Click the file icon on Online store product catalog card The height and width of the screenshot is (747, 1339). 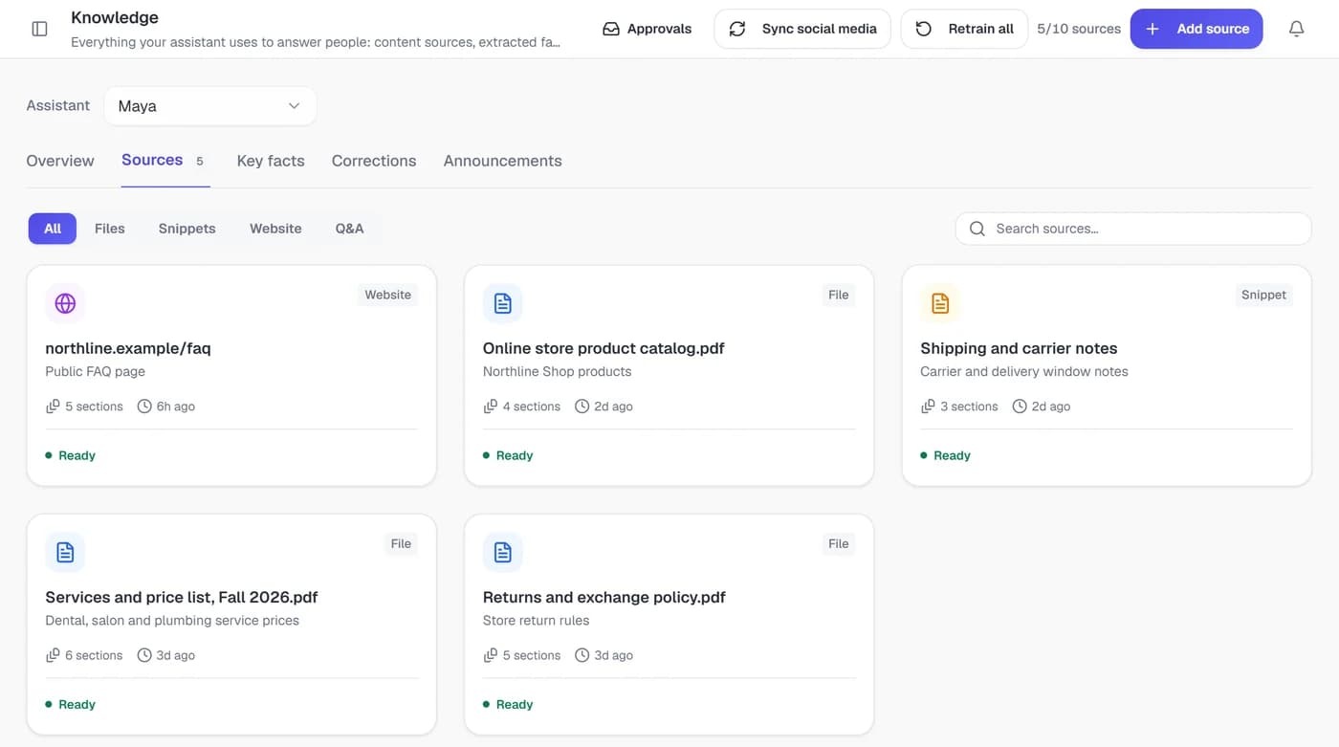pos(503,303)
